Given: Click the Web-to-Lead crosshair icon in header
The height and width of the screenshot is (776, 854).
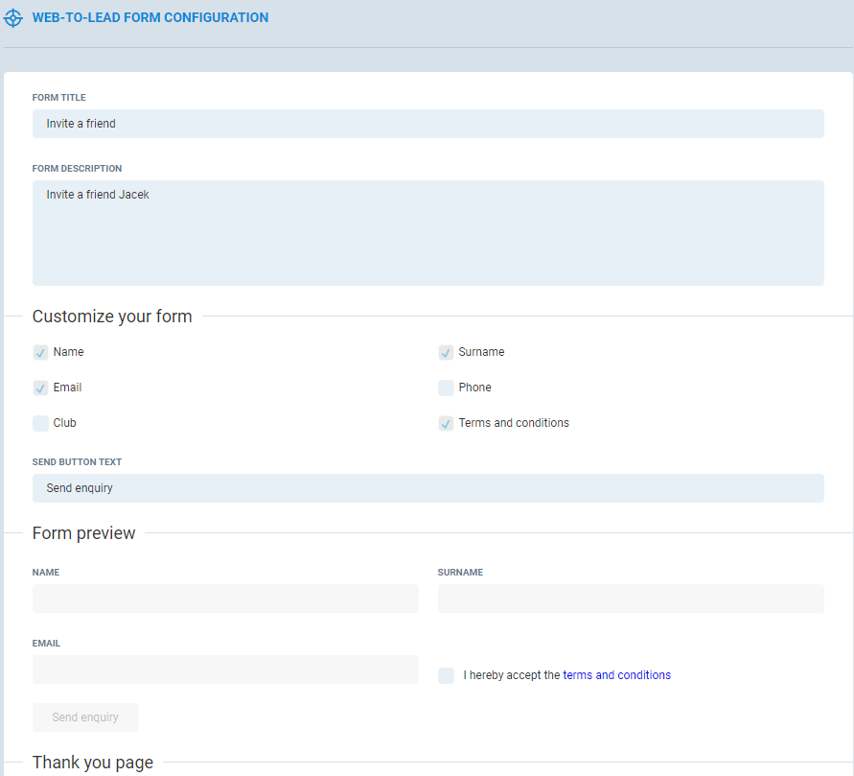Looking at the screenshot, I should pos(13,18).
